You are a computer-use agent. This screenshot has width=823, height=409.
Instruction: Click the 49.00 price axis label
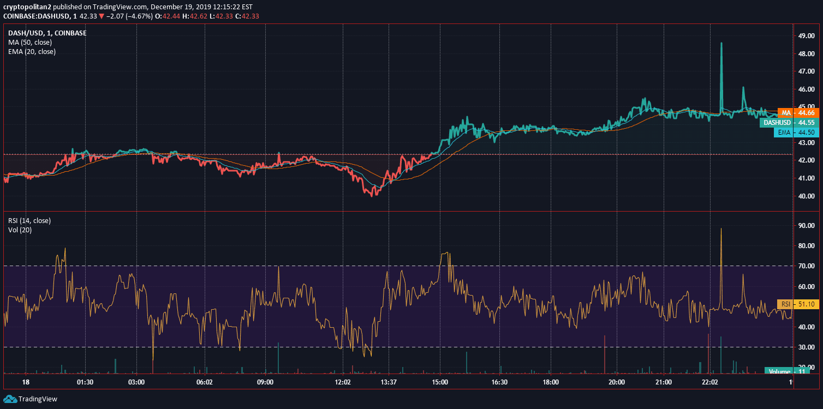(x=807, y=36)
